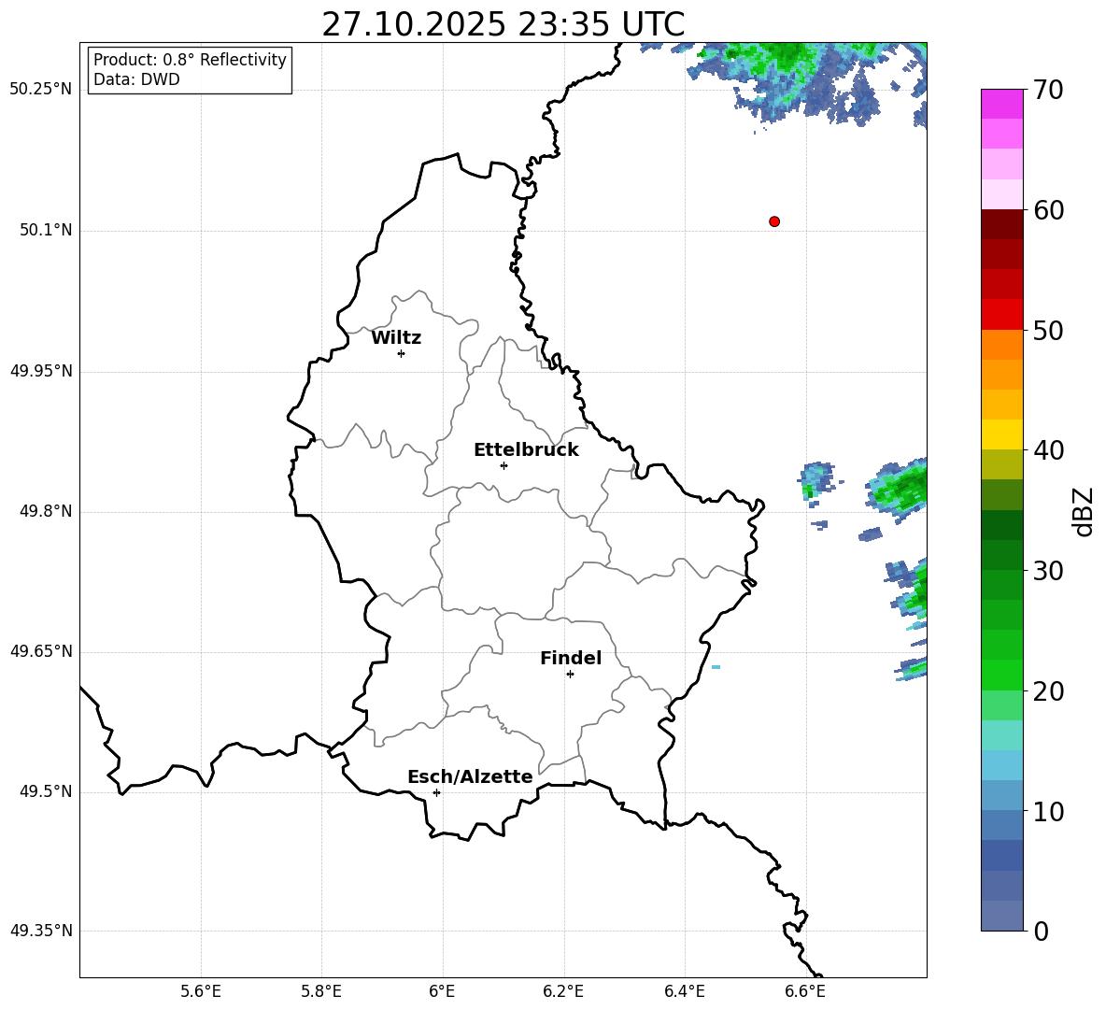This screenshot has height=1010, width=1106.
Task: Click the Wiltz label
Action: pyautogui.click(x=396, y=338)
